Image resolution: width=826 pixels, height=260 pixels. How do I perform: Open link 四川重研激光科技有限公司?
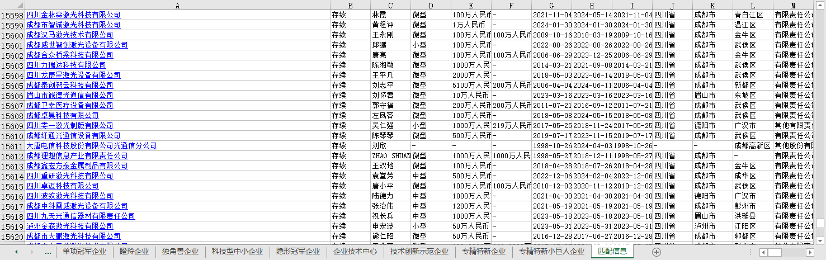tap(70, 176)
